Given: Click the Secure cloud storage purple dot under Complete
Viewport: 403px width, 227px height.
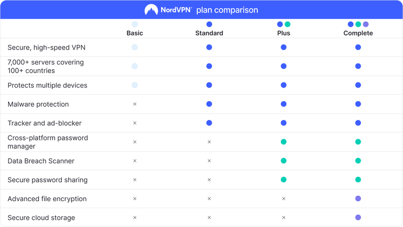Looking at the screenshot, I should pos(358,218).
